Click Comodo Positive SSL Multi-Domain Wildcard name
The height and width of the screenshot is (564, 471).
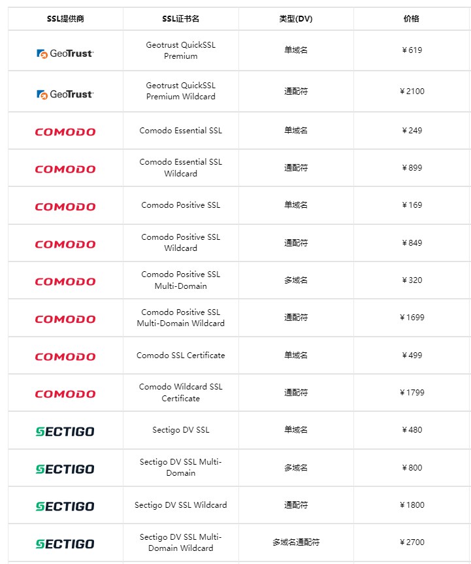point(180,318)
